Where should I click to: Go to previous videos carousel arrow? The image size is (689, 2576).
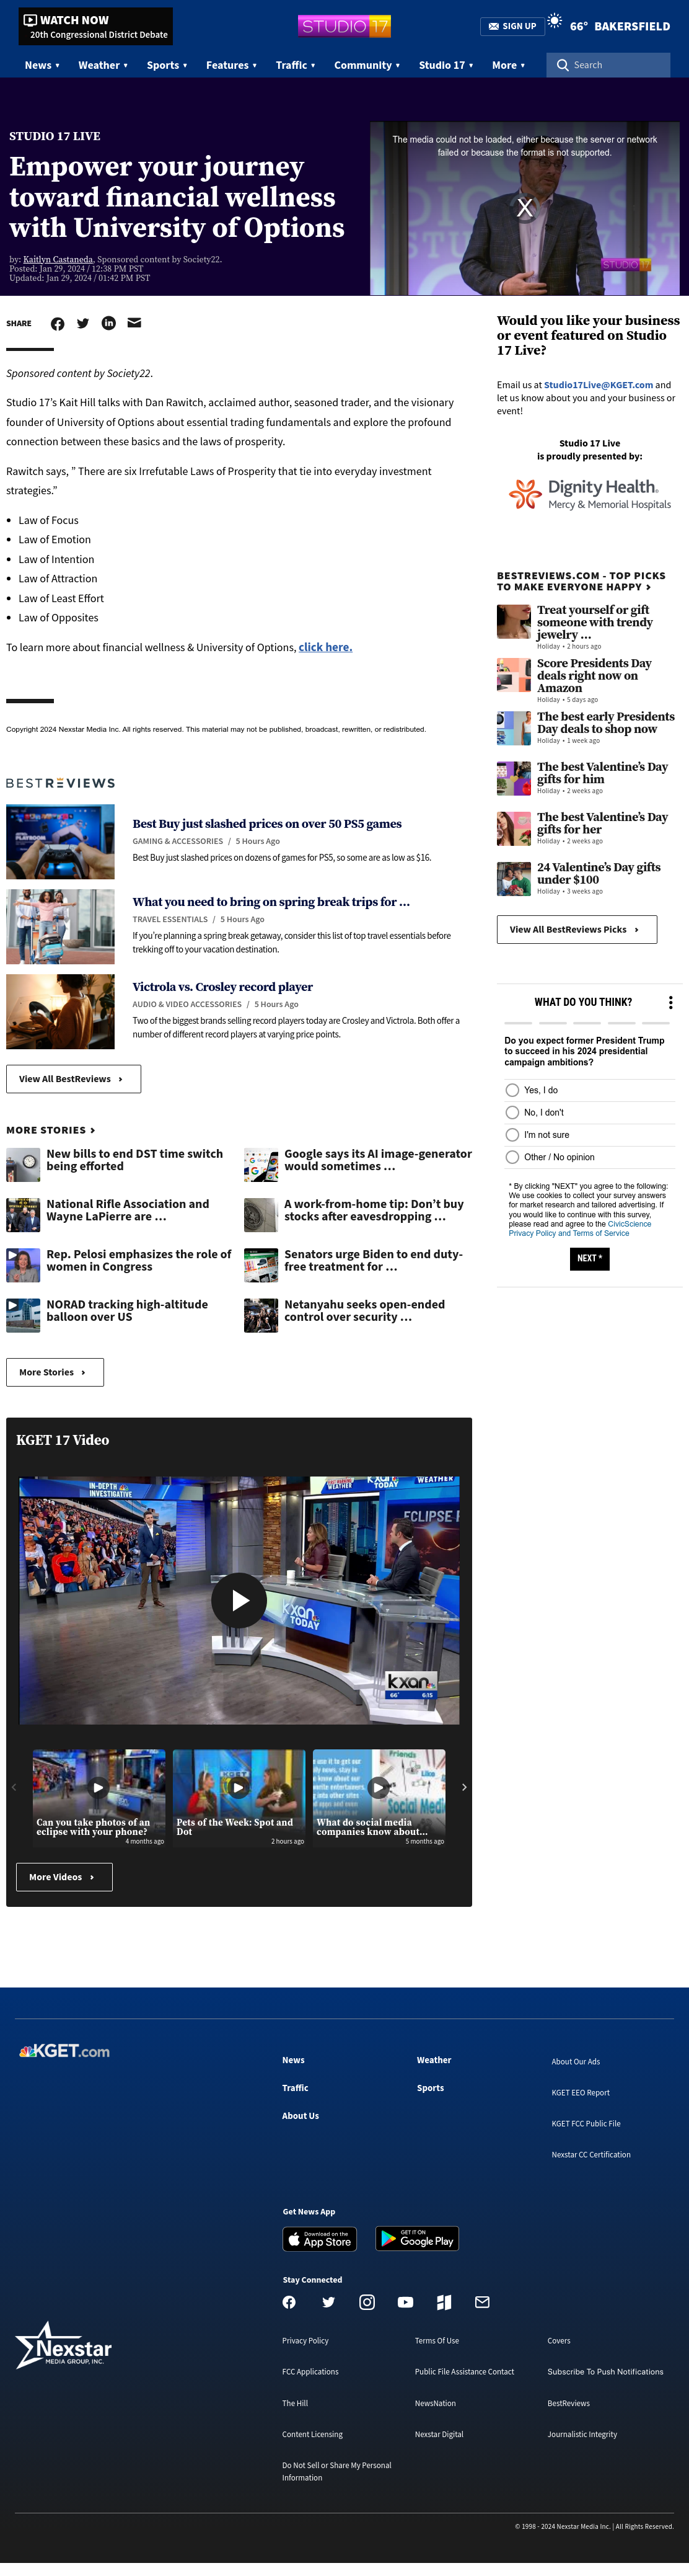14,1786
